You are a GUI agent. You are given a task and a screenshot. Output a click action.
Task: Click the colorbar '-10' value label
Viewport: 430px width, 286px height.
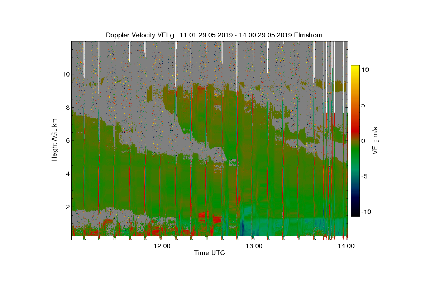(366, 212)
